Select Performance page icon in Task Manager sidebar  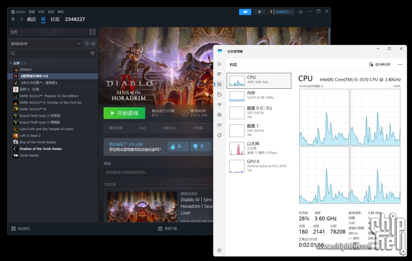click(219, 84)
